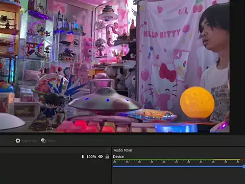Click the green audio level meter for Device
The image size is (245, 184).
coord(163,160)
